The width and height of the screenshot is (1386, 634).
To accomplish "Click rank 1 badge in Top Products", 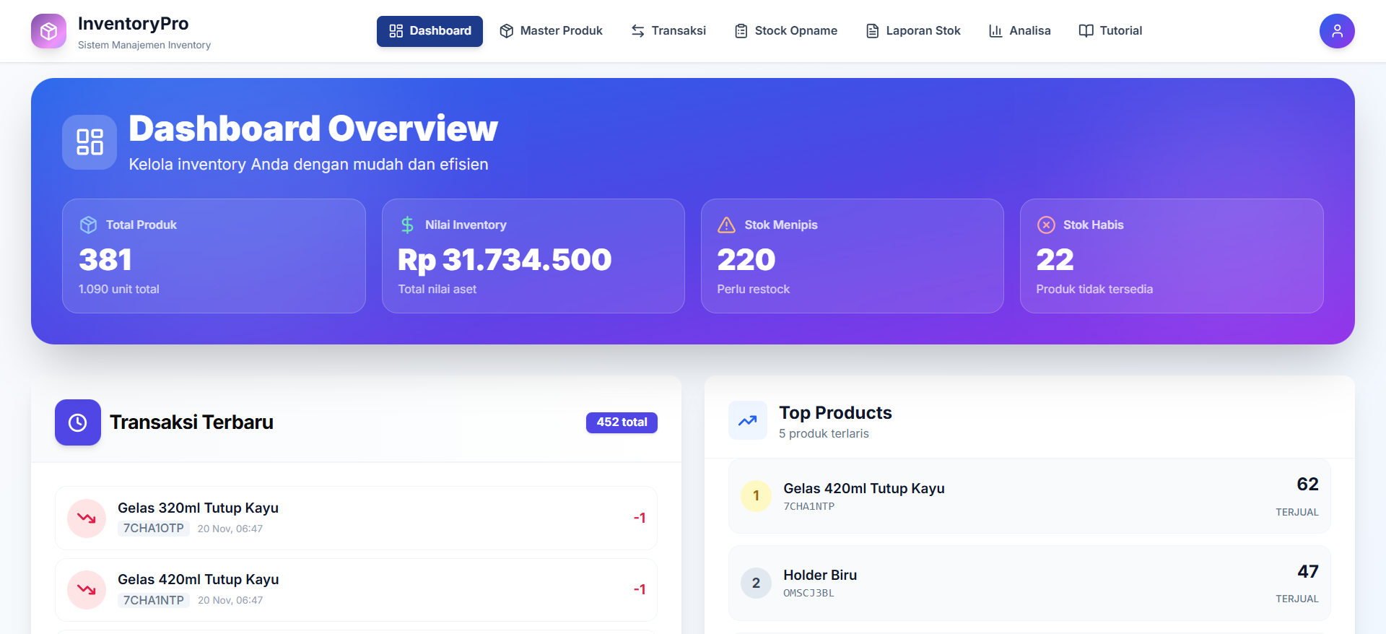I will [x=756, y=496].
